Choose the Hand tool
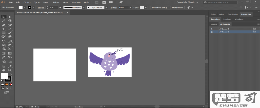Screen dimensions: 260x108 (x=4, y=70)
